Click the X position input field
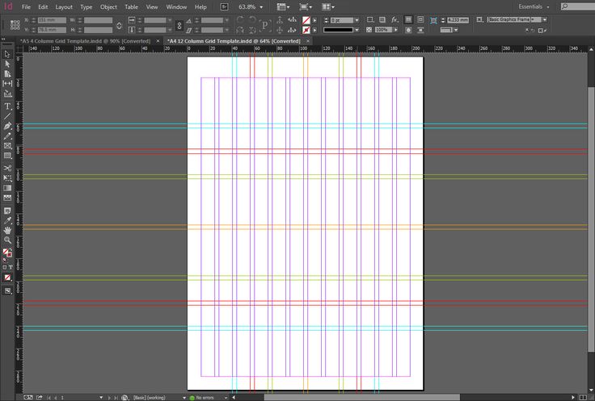595x401 pixels. tap(53, 19)
